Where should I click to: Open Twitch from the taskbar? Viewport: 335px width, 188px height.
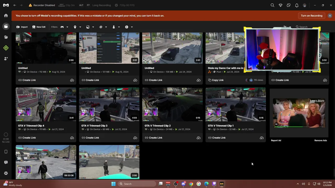click(x=214, y=184)
